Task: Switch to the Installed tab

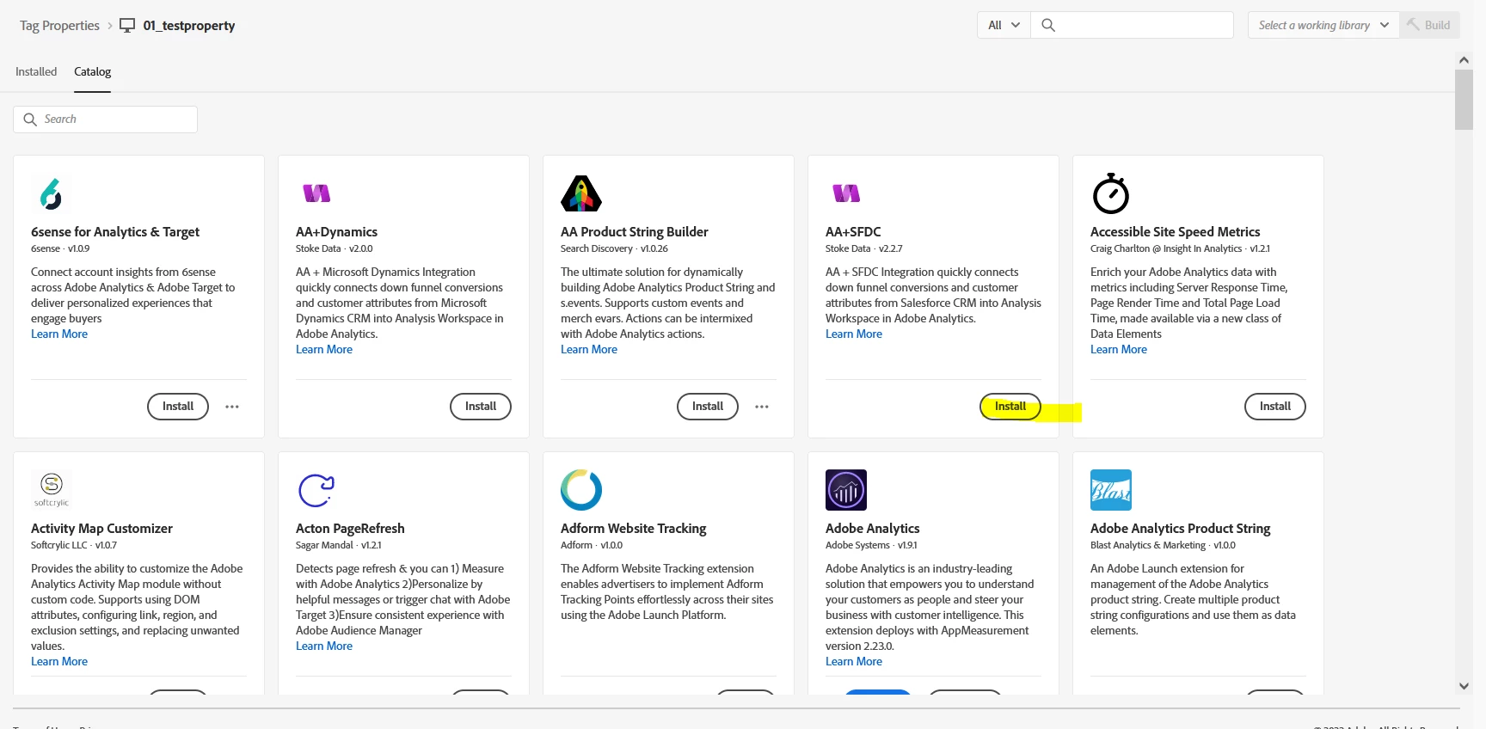Action: (36, 71)
